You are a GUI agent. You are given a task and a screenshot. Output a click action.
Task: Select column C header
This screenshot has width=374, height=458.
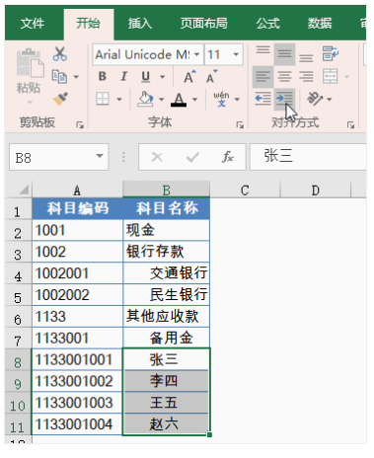tap(245, 190)
